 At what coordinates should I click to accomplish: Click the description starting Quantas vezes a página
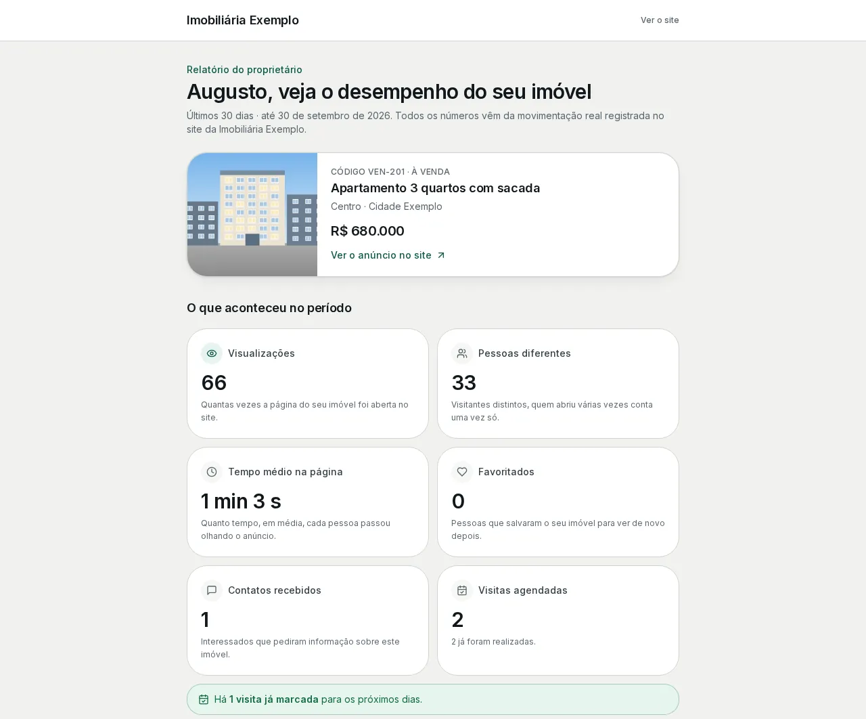click(x=304, y=411)
